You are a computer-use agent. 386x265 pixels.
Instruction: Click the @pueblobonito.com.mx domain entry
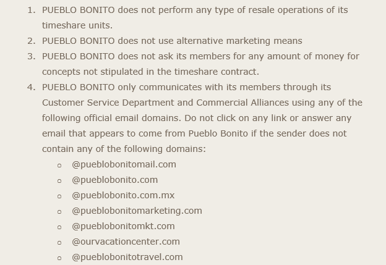[123, 195]
